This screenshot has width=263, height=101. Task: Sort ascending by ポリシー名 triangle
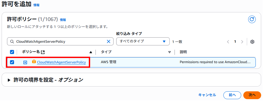coord(91,52)
